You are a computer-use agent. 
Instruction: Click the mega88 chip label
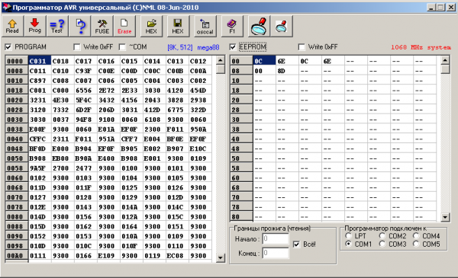pyautogui.click(x=208, y=47)
